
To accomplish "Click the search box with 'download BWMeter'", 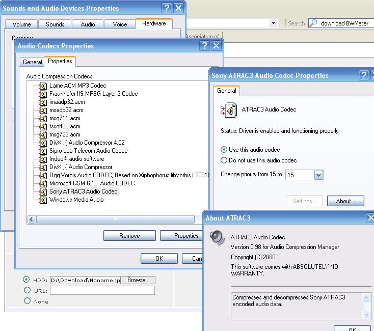I will 341,23.
